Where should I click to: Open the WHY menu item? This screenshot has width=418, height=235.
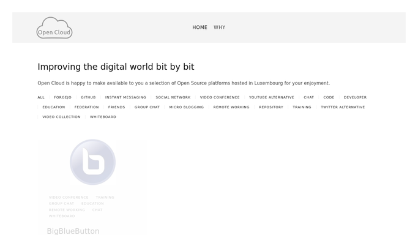pyautogui.click(x=219, y=28)
